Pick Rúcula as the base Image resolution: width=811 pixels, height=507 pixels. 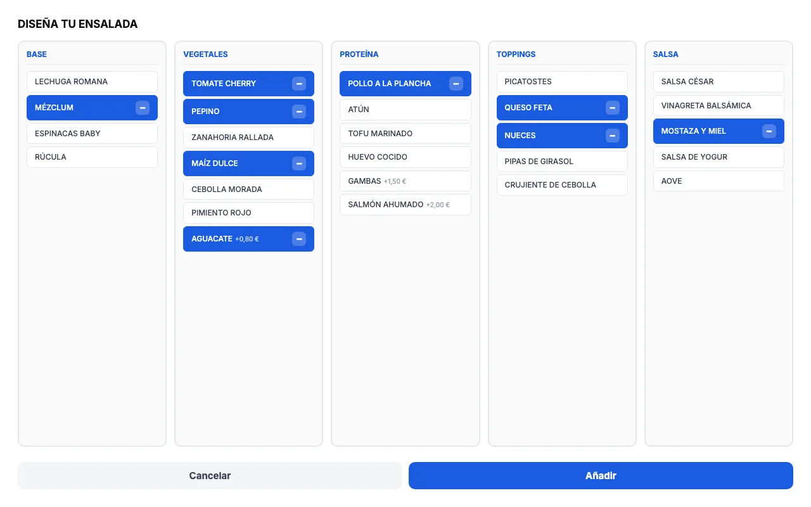click(x=92, y=157)
